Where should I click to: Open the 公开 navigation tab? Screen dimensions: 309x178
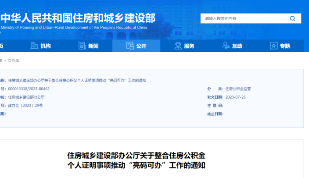pyautogui.click(x=136, y=46)
